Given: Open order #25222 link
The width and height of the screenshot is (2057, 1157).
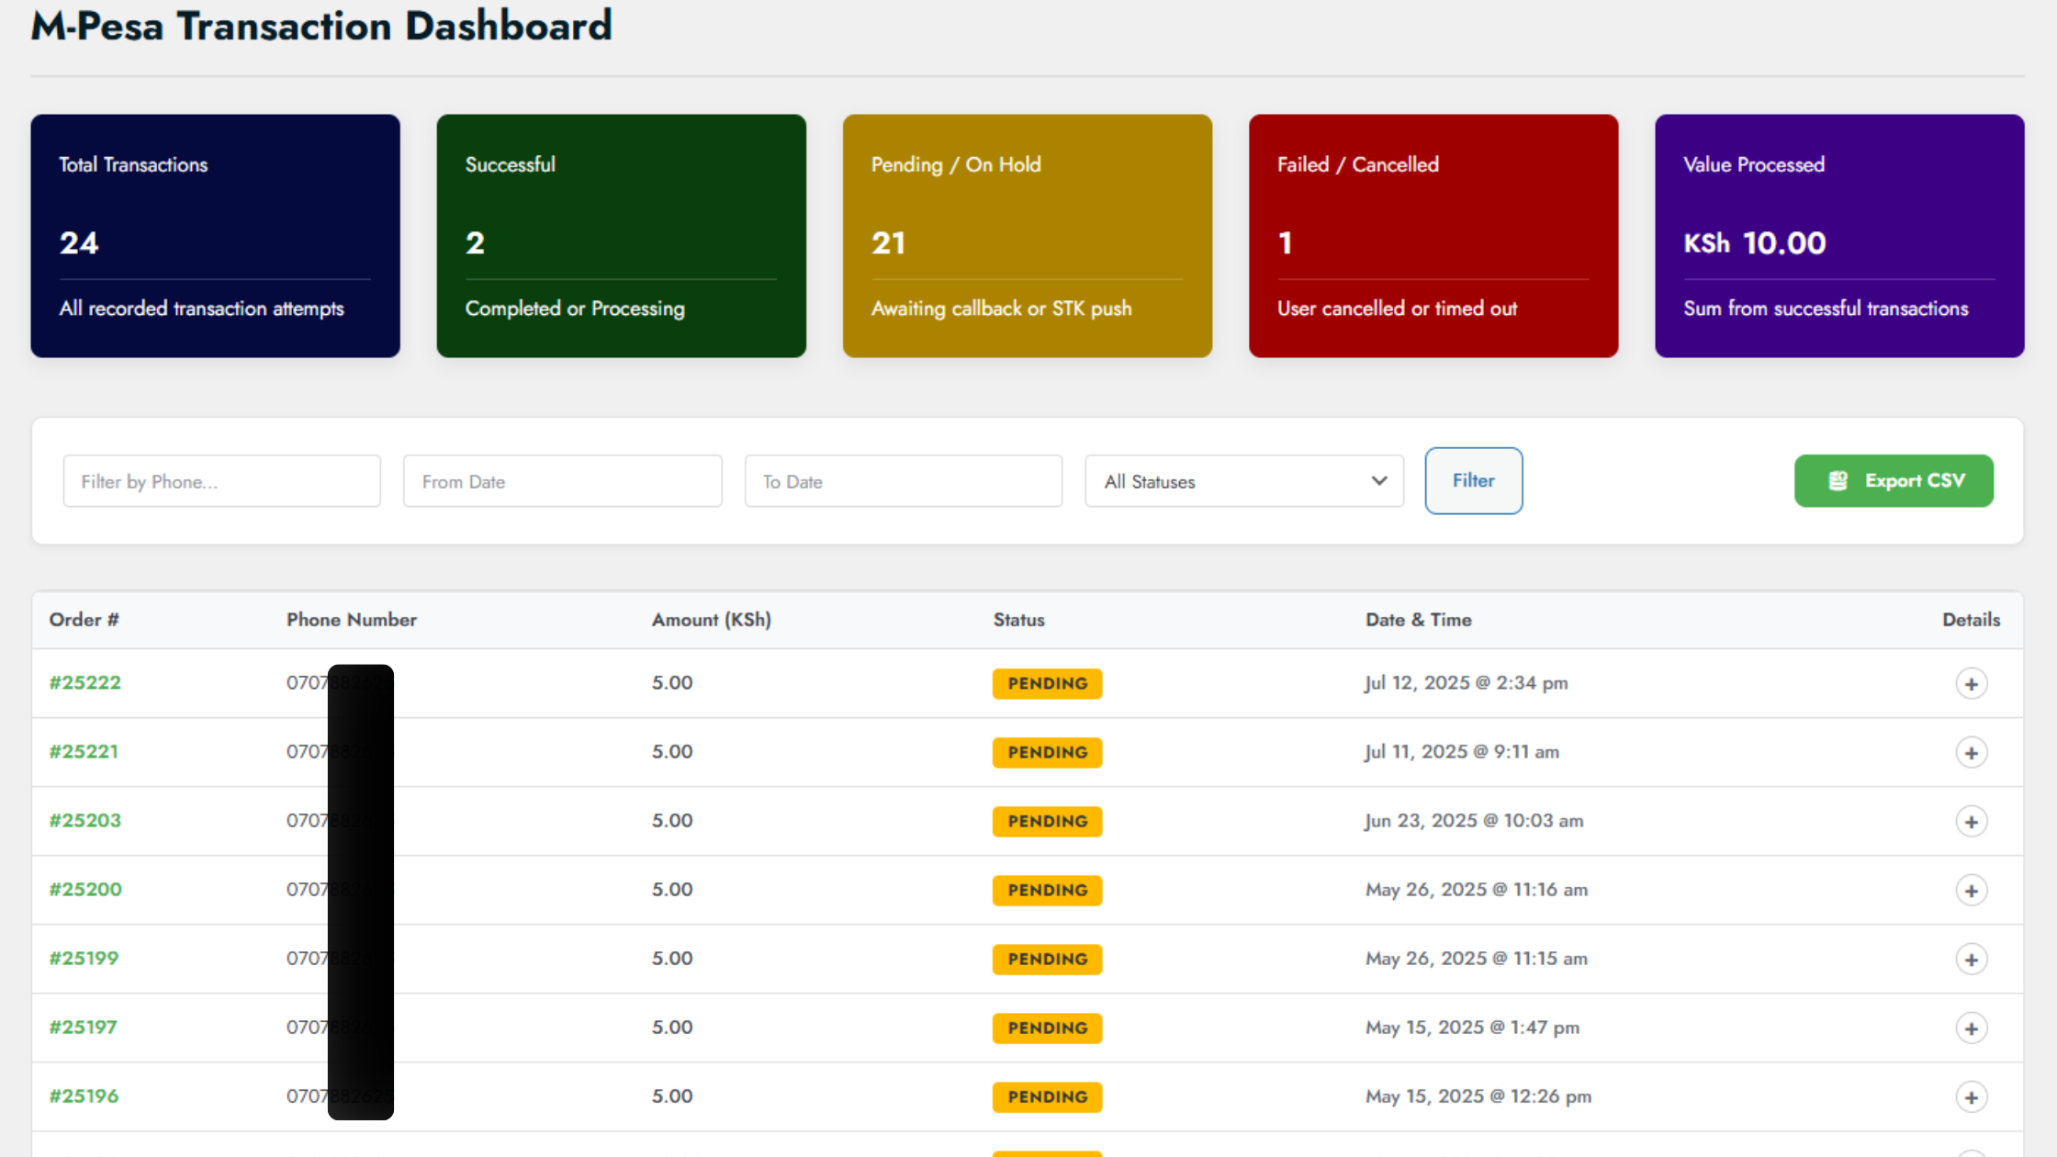Looking at the screenshot, I should (x=84, y=682).
